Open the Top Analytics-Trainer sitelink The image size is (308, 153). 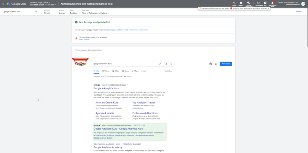point(143,103)
